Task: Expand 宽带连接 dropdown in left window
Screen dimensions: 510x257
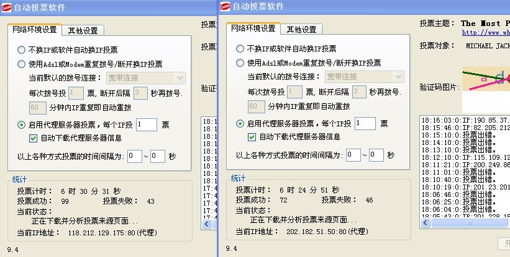Action: coord(180,78)
